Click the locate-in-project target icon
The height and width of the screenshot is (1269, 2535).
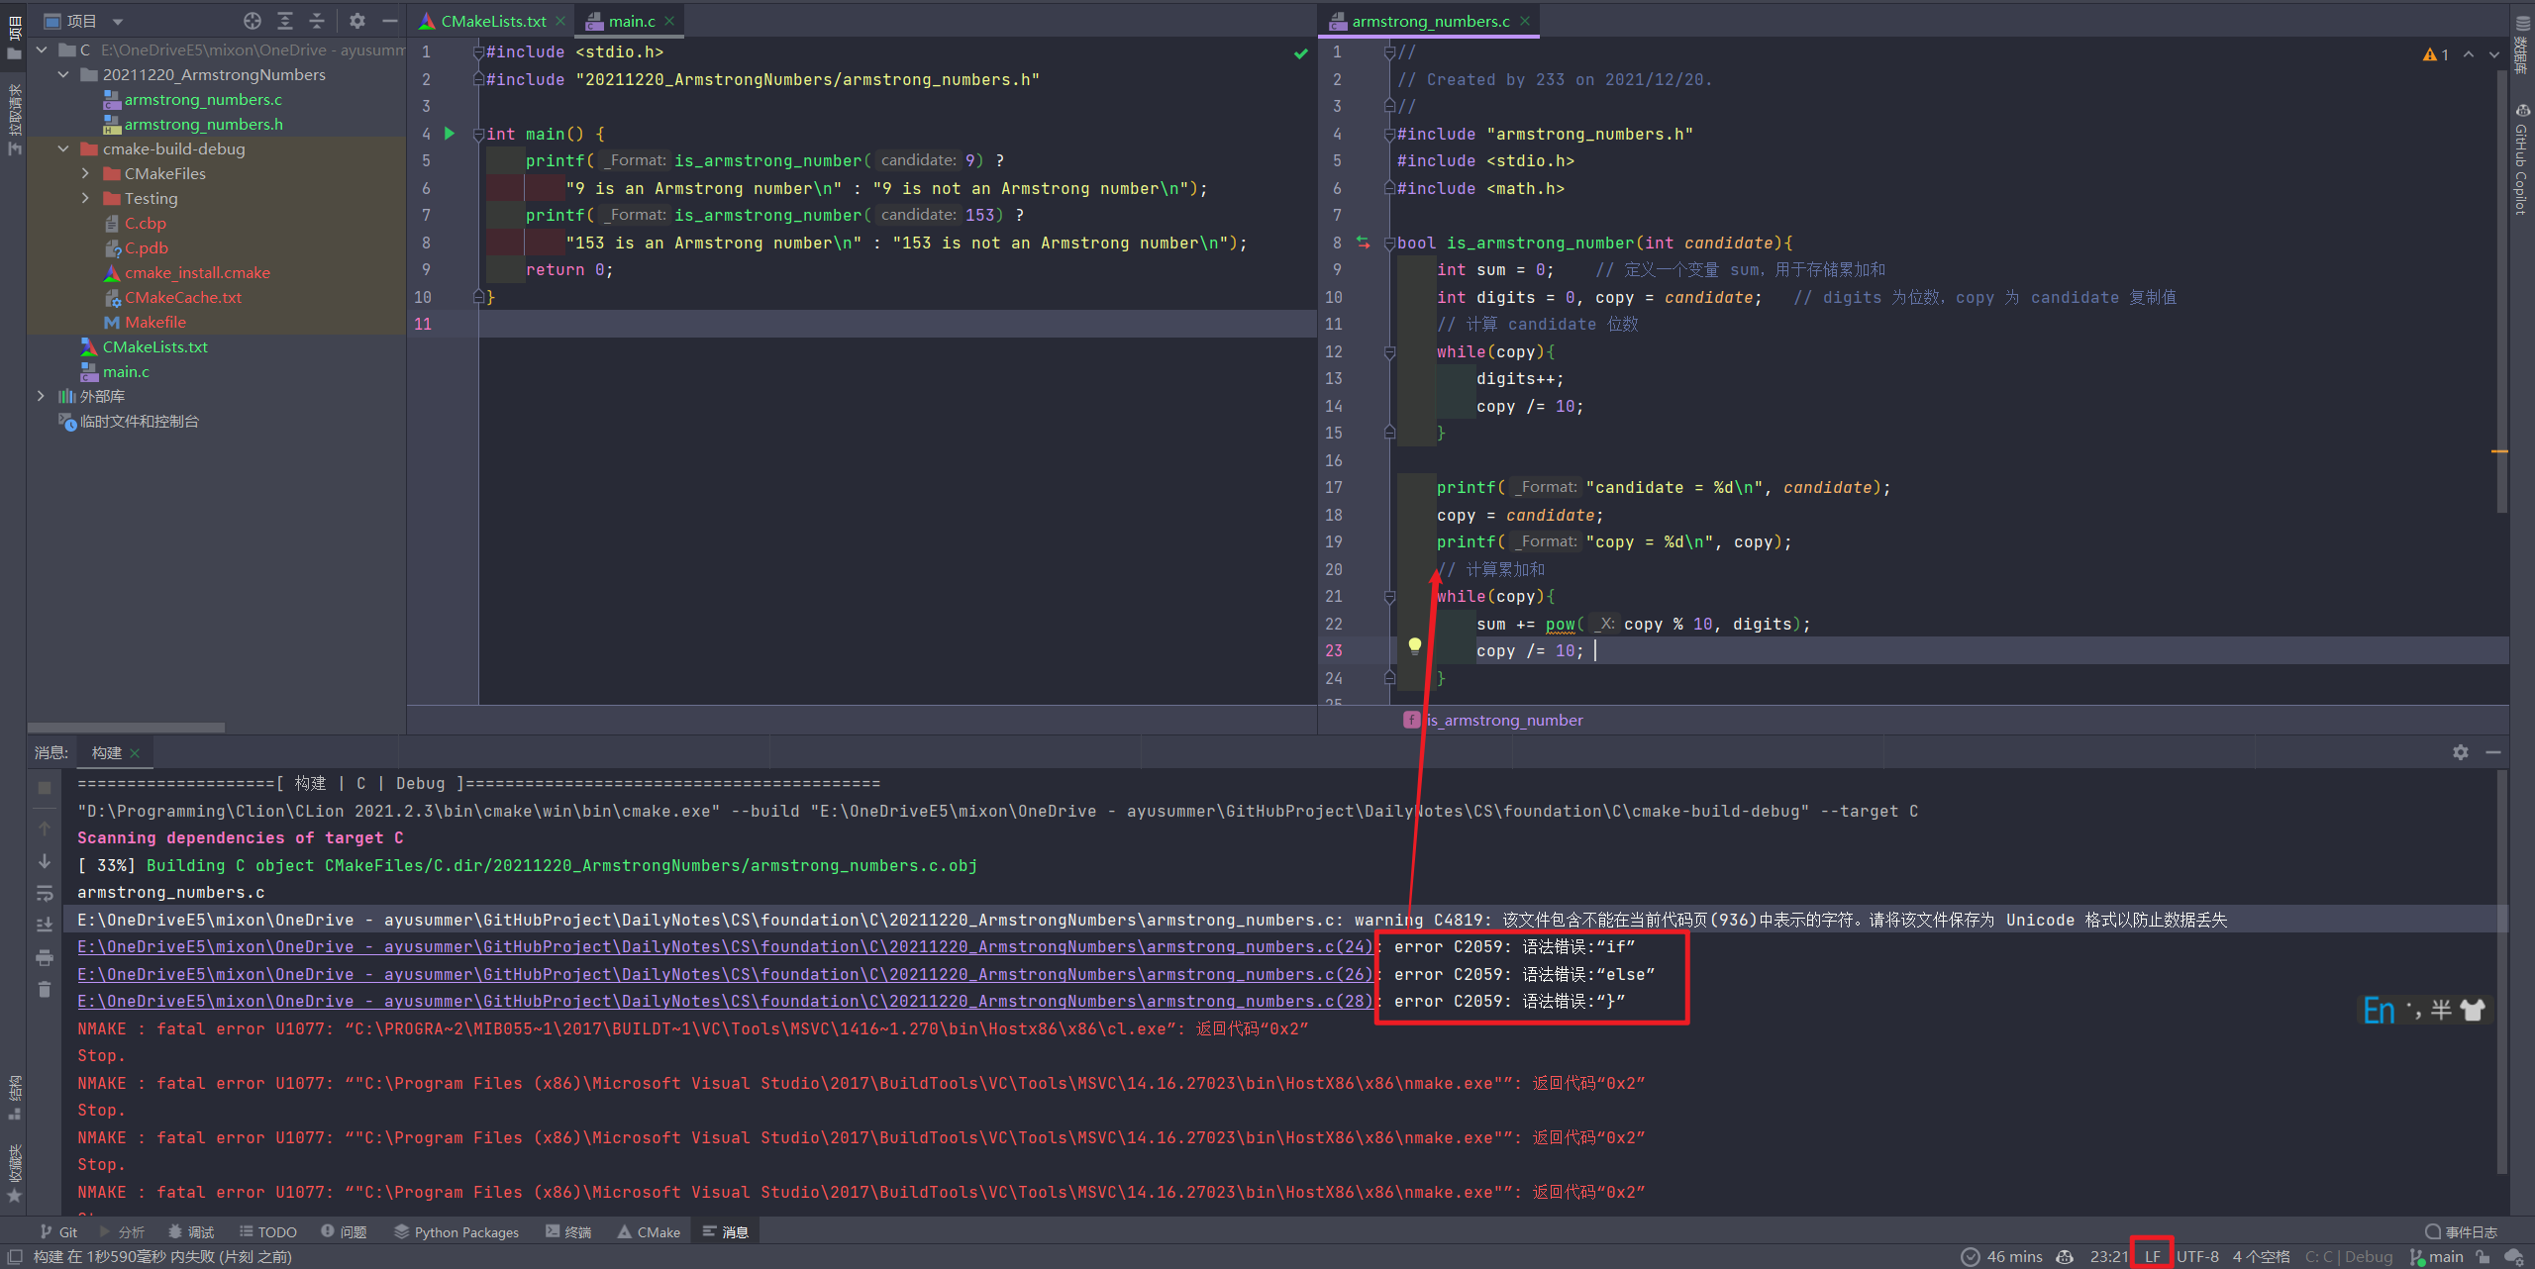(253, 21)
